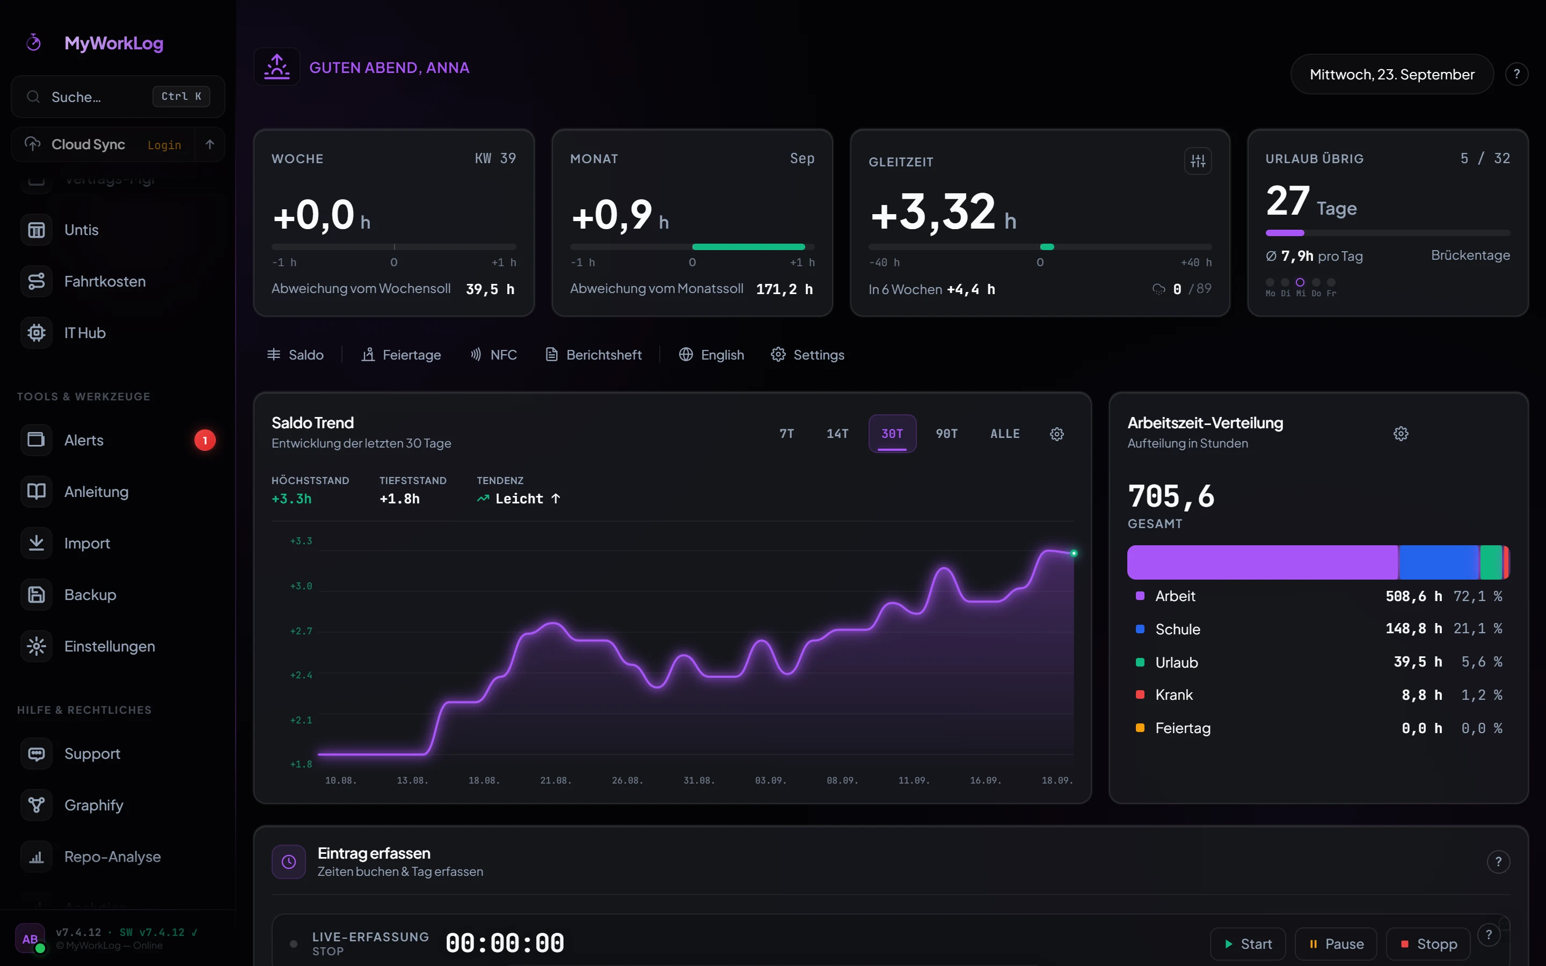The width and height of the screenshot is (1546, 966).
Task: Open the Support page
Action: click(118, 754)
